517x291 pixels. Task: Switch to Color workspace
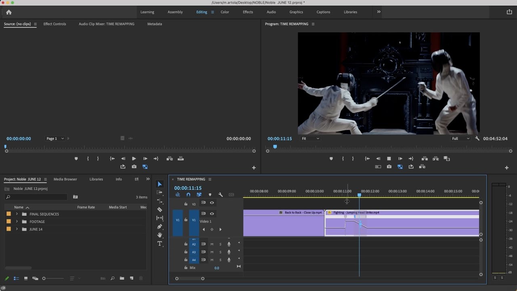coord(225,12)
